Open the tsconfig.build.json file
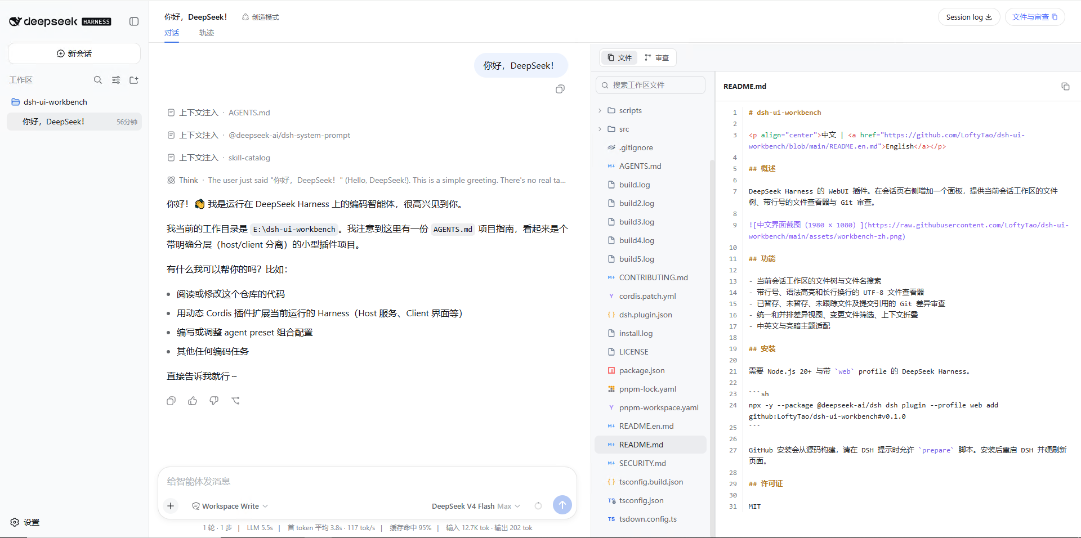The image size is (1081, 538). point(650,482)
